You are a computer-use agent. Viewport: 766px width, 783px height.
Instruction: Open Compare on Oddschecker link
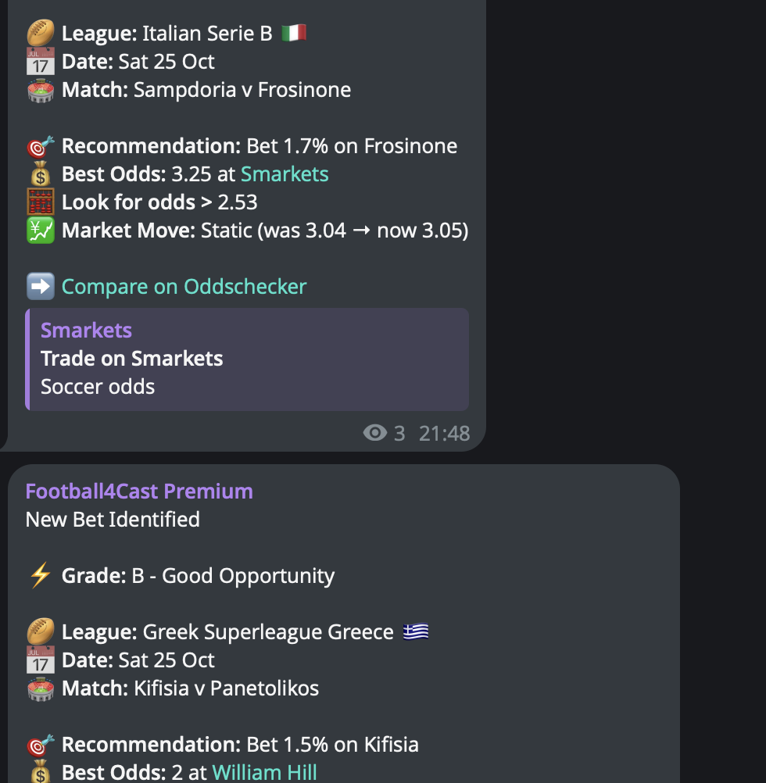[184, 287]
